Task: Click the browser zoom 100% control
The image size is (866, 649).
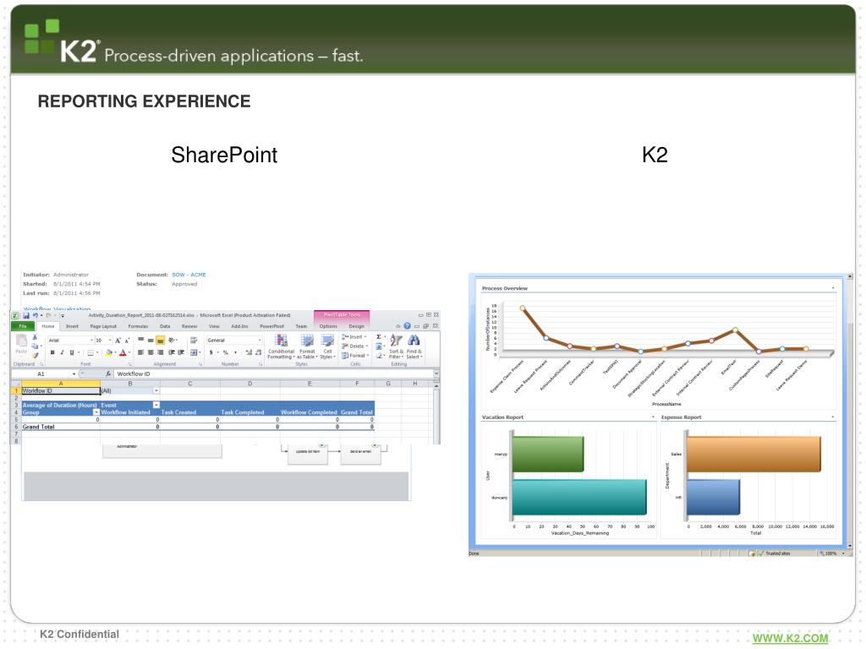Action: pos(832,553)
